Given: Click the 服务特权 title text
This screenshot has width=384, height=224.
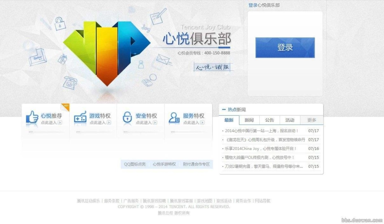Looking at the screenshot, I should tap(194, 116).
